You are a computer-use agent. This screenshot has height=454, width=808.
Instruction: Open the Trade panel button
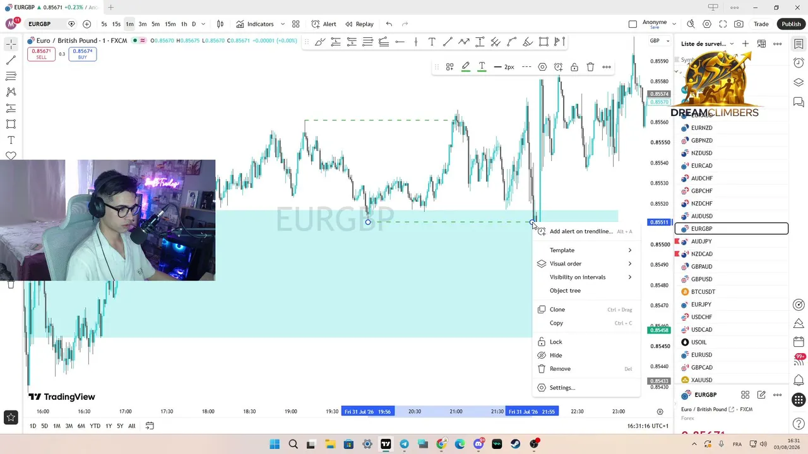tap(761, 24)
